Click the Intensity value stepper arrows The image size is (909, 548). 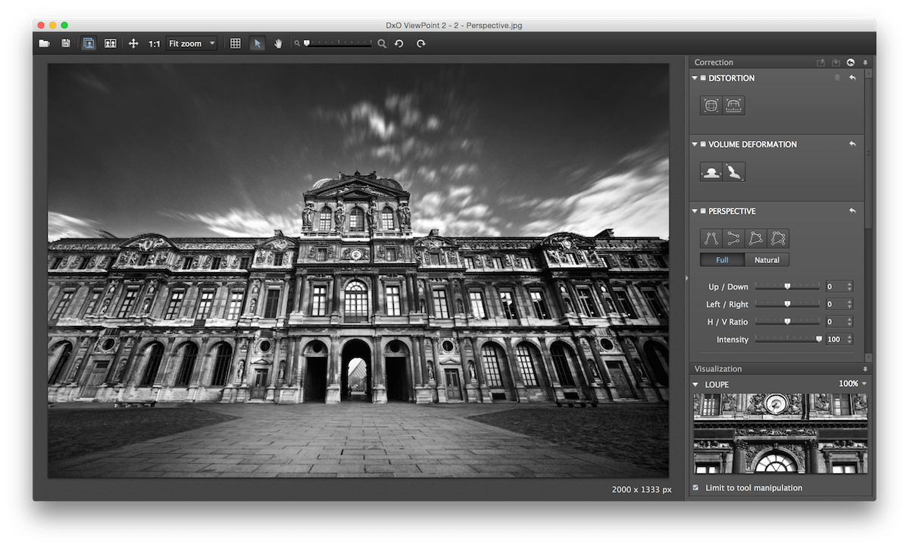[849, 340]
